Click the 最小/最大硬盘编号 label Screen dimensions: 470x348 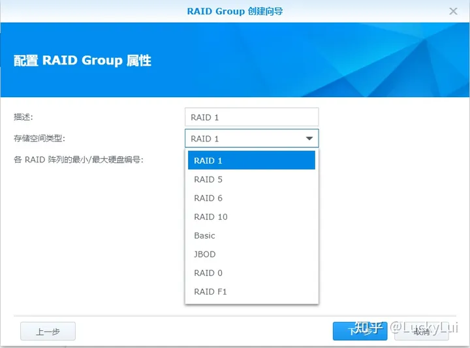tap(78, 159)
